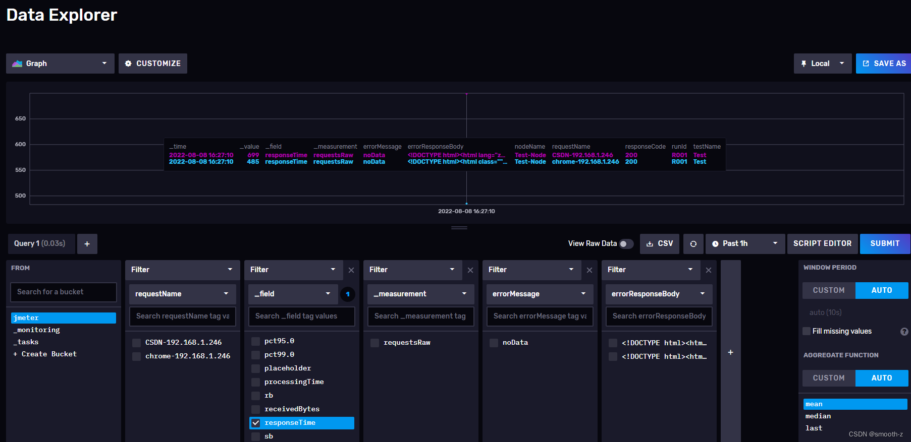Select AUTO aggregate function mode
The height and width of the screenshot is (442, 911).
pos(882,378)
